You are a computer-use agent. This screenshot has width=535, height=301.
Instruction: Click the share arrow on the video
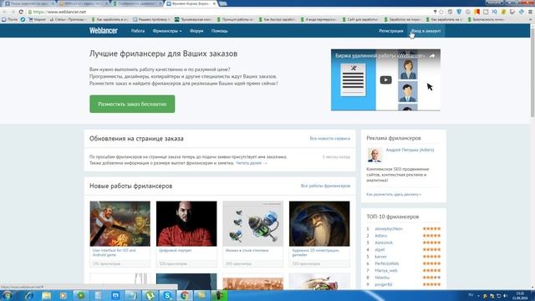click(x=432, y=56)
